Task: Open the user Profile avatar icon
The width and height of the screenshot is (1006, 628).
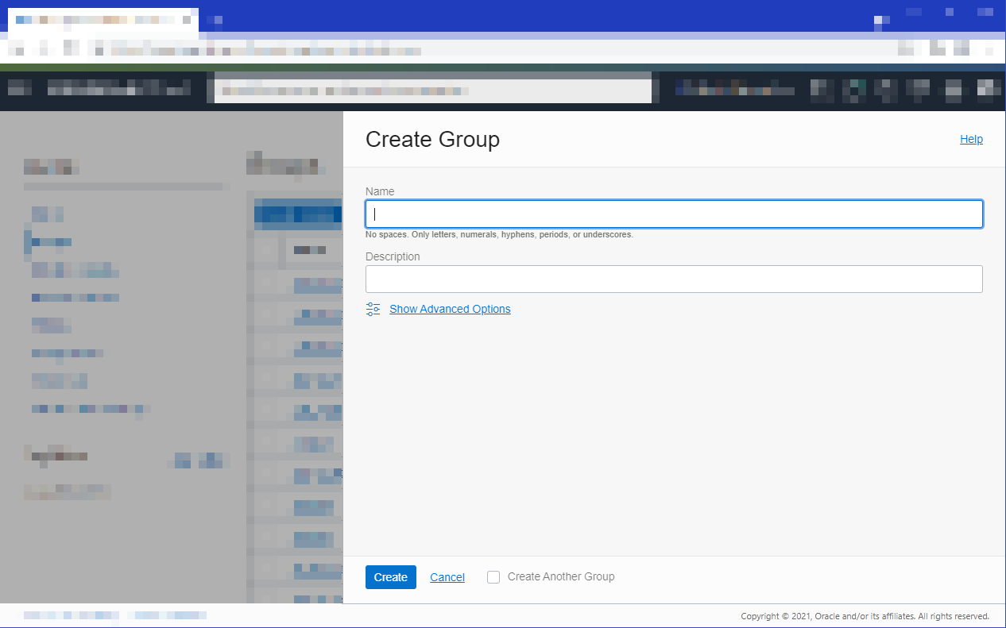Action: (989, 89)
